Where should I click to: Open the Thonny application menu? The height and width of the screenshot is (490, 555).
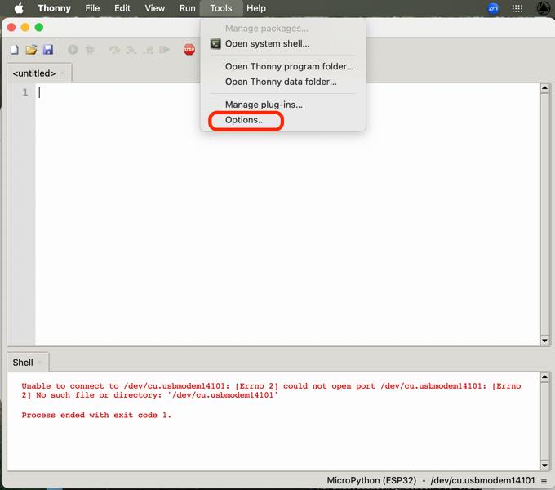pos(54,8)
